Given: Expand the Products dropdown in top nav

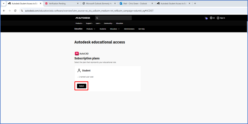Looking at the screenshot, I should pyautogui.click(x=79, y=23).
